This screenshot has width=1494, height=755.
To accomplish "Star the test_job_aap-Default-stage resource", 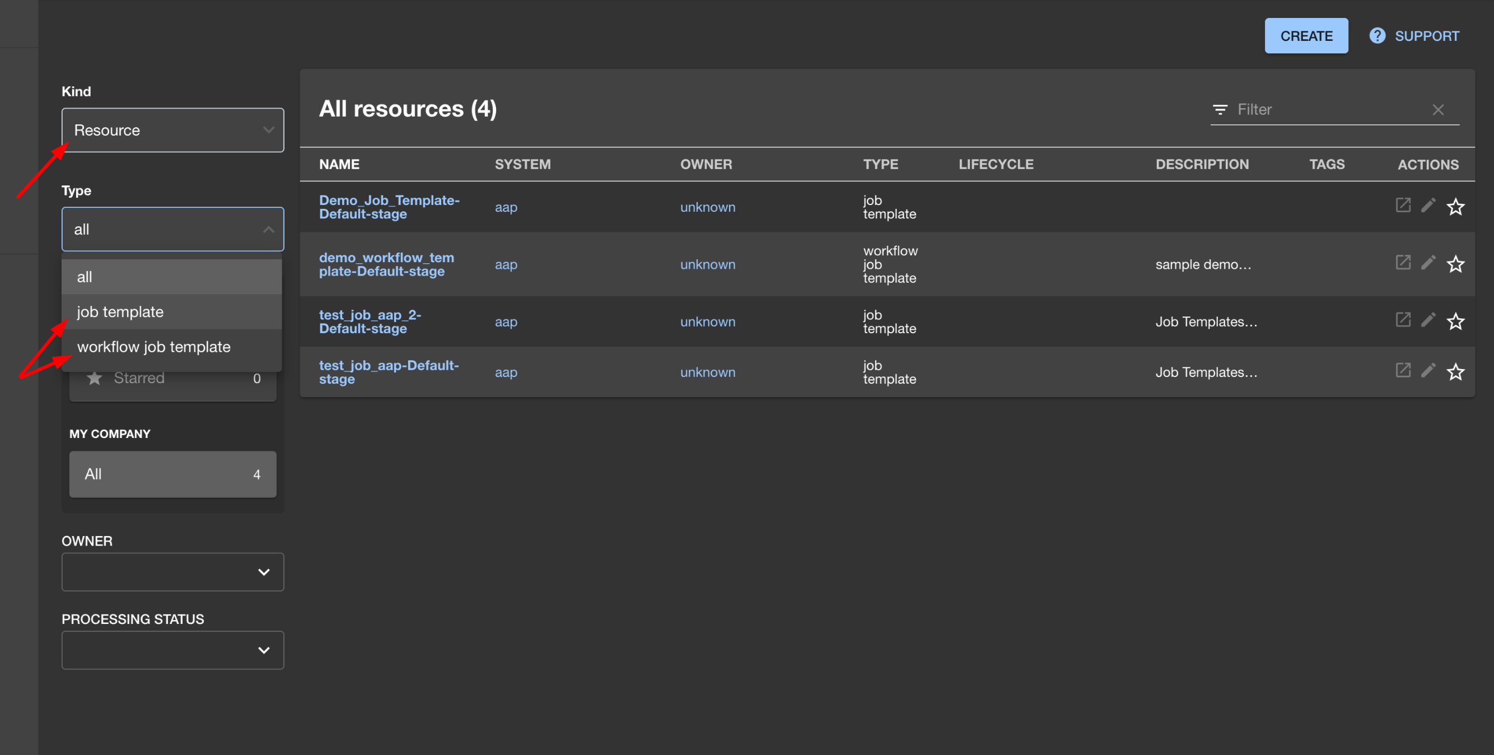I will point(1456,372).
